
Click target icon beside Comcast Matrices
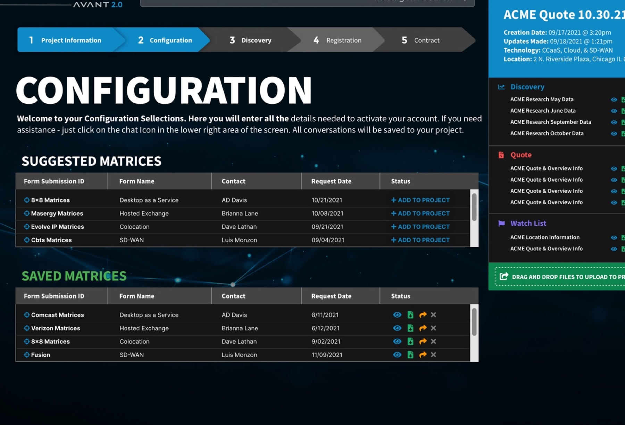coord(26,315)
